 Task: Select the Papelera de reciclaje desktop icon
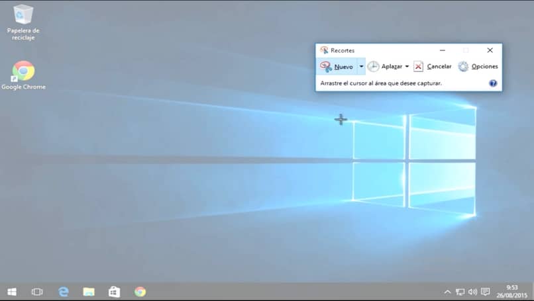(23, 22)
